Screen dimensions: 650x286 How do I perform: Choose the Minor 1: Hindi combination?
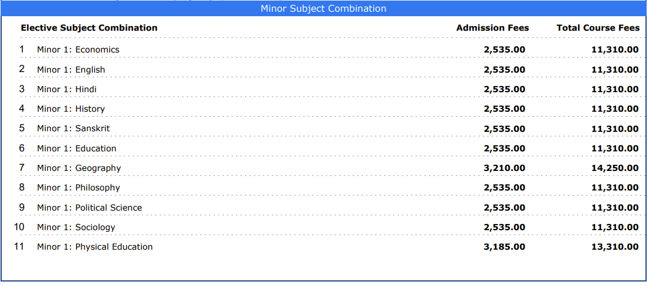pos(67,89)
